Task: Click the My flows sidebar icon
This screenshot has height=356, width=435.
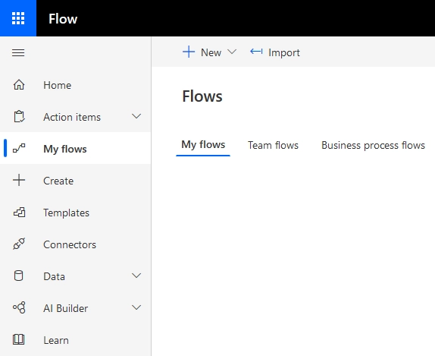Action: [19, 149]
